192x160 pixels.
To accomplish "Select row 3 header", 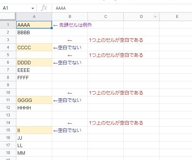I will tap(8, 40).
